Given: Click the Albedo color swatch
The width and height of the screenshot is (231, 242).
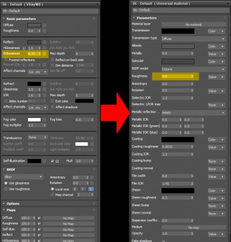Looking at the screenshot, I should 178,47.
